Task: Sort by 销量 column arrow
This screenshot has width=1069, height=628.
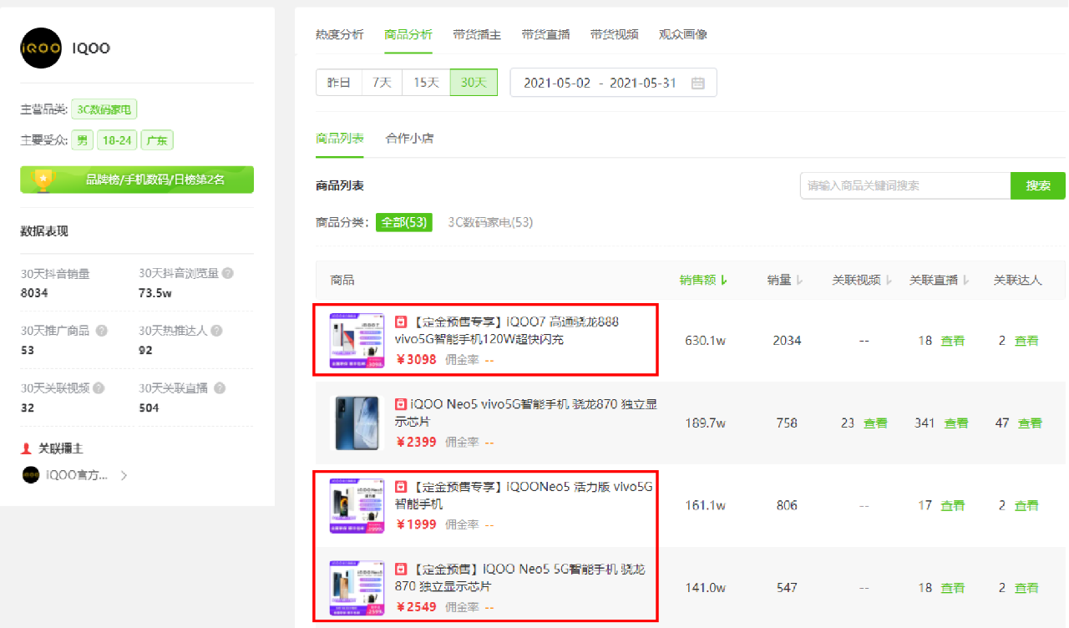Action: point(799,281)
